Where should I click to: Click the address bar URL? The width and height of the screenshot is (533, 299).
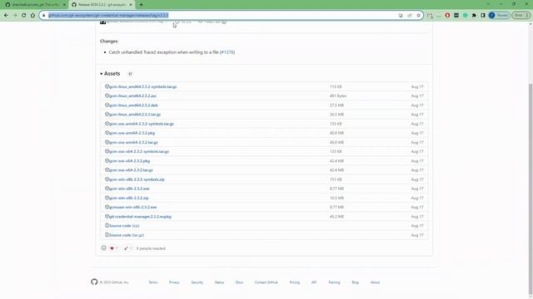108,15
